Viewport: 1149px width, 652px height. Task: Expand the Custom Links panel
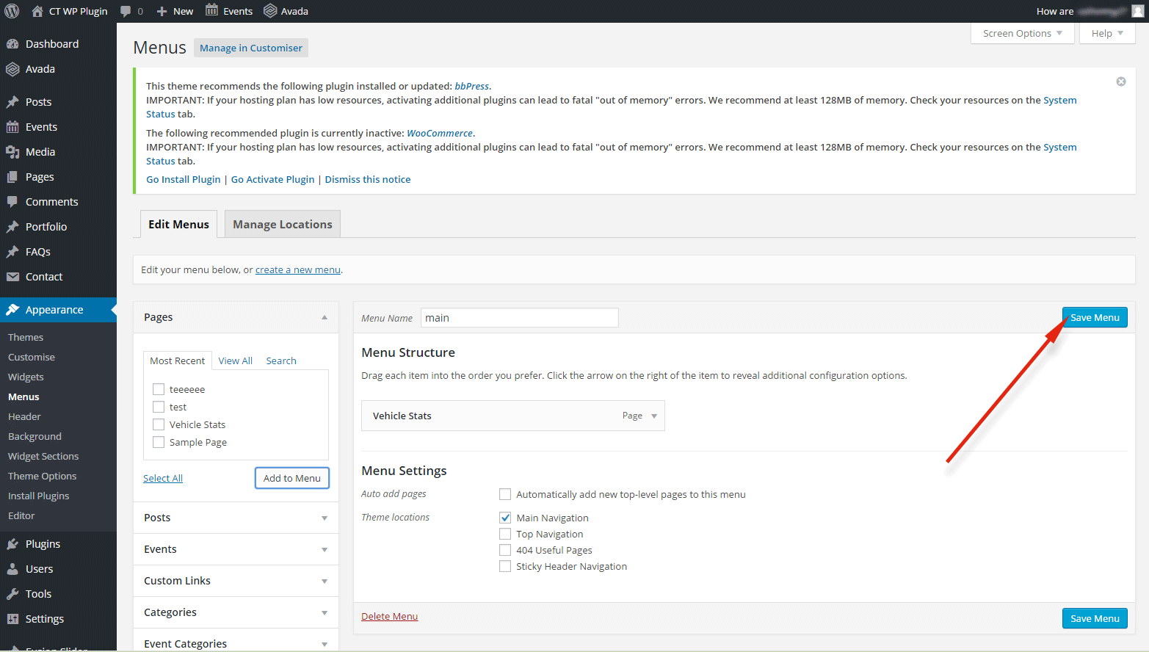pyautogui.click(x=325, y=581)
